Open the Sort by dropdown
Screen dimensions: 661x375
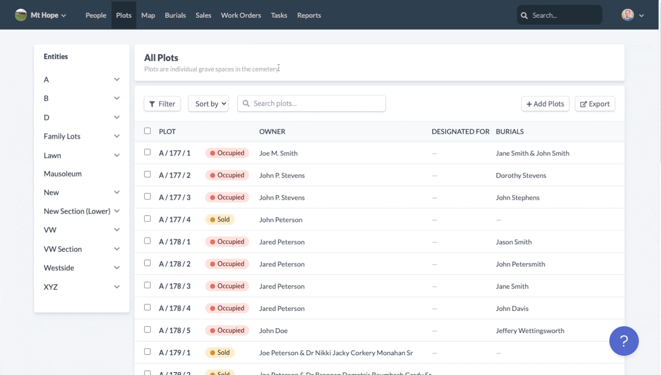point(208,104)
